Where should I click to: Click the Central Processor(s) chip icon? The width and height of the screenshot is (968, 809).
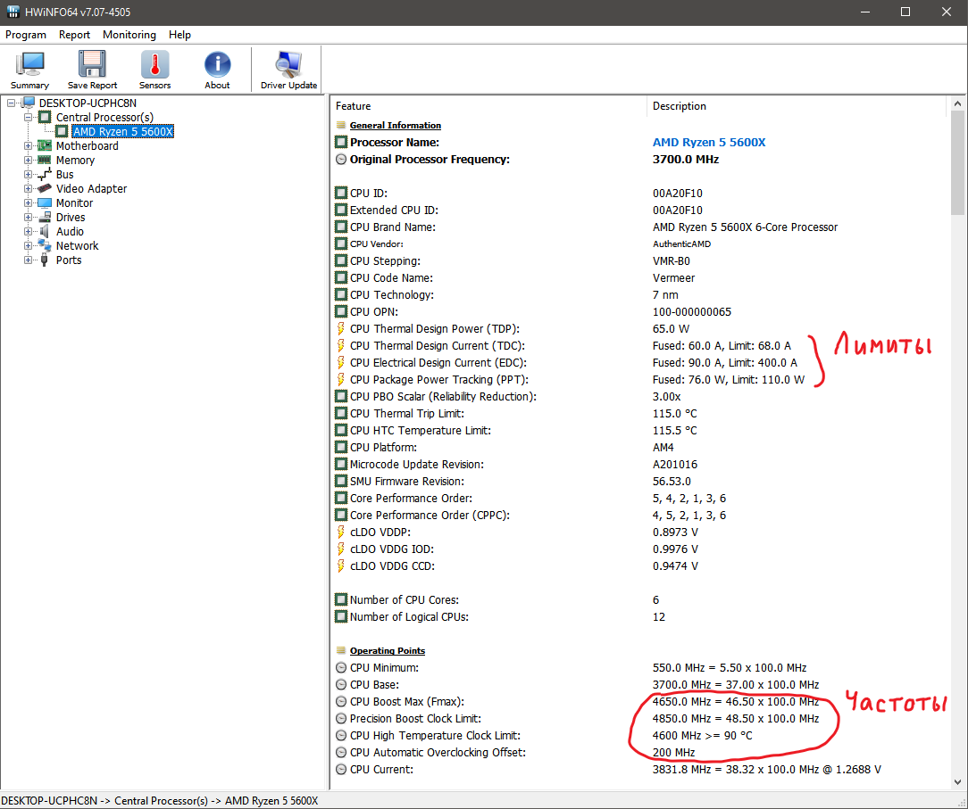(x=45, y=117)
